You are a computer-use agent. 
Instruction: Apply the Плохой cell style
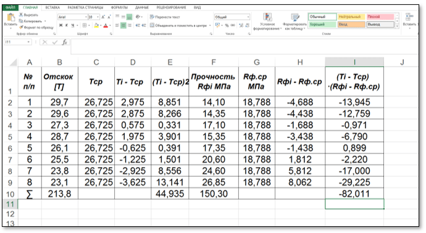coord(380,17)
